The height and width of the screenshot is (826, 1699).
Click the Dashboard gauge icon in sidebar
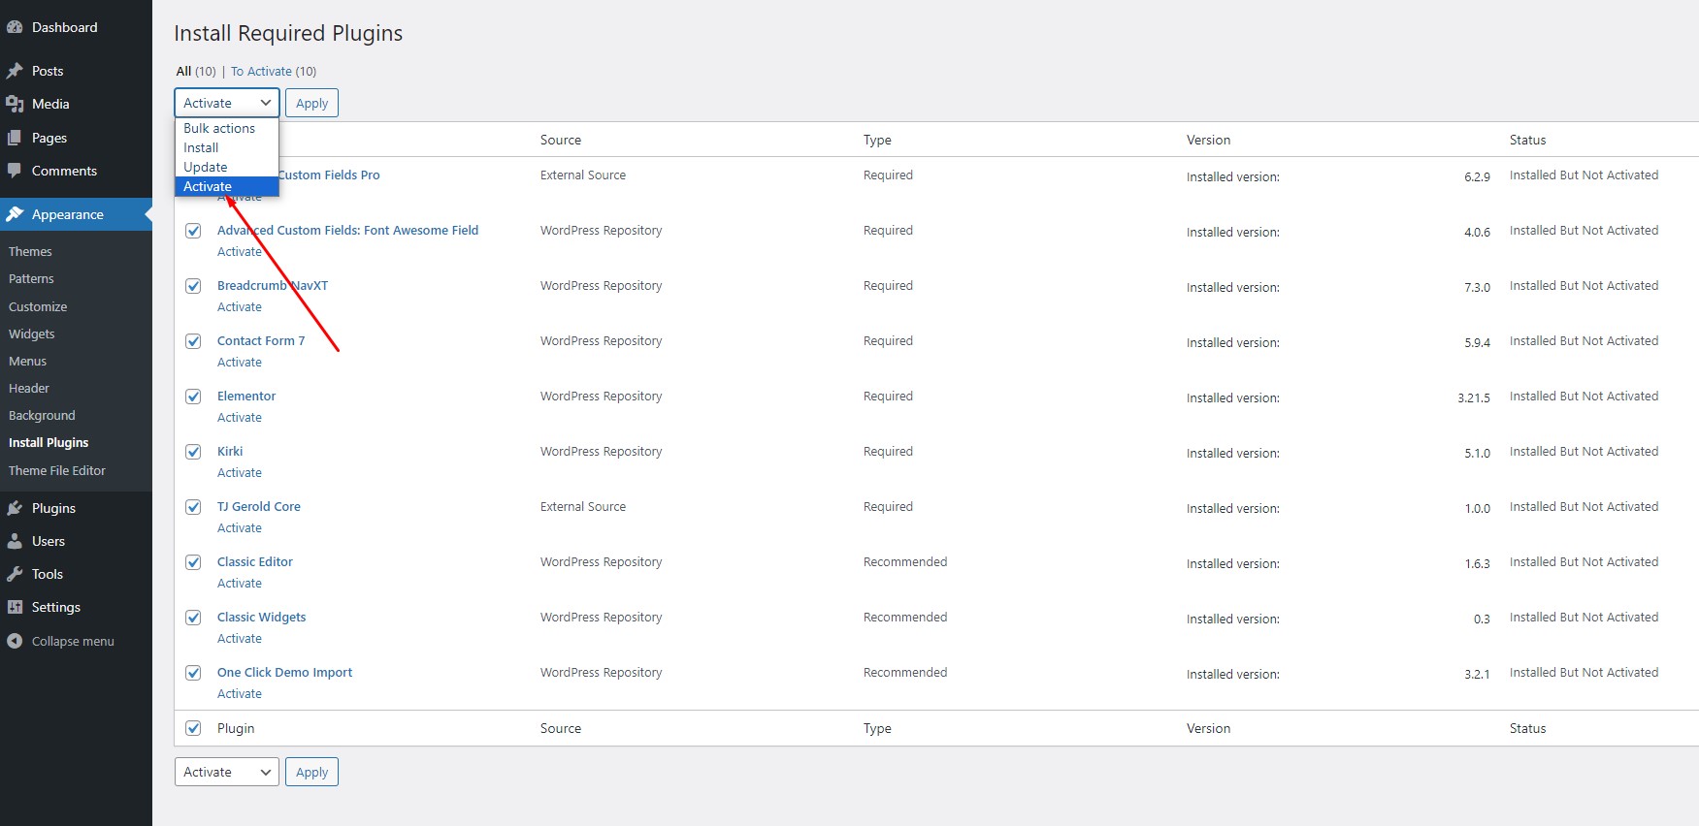pyautogui.click(x=15, y=27)
